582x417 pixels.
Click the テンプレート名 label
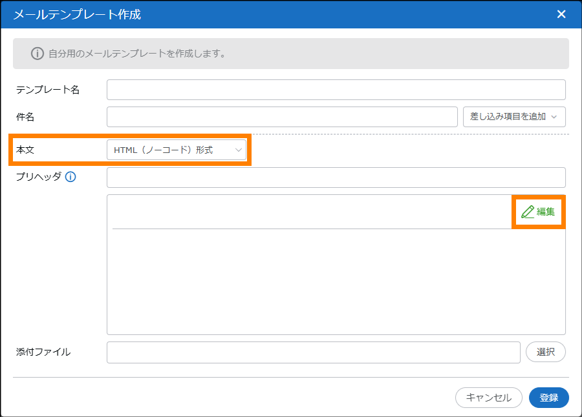click(x=48, y=90)
